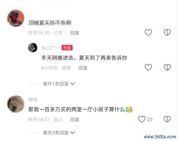
Task: Dislike the 四川 comment with broken heart
Action: 167,119
